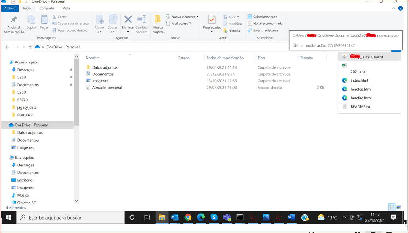The image size is (409, 233).
Task: Open Outlook from the taskbar
Action: 175,217
